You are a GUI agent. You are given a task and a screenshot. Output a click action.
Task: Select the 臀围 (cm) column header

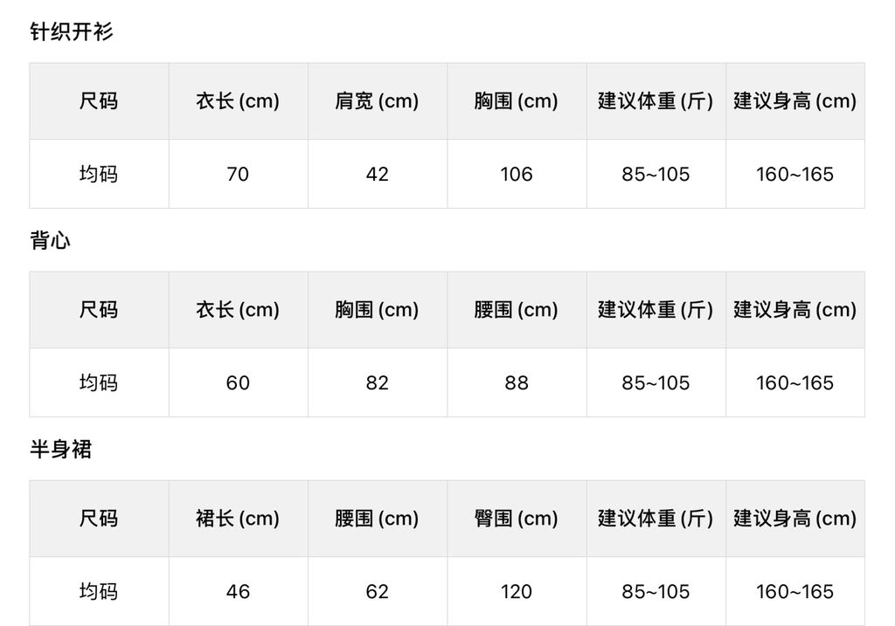click(516, 519)
